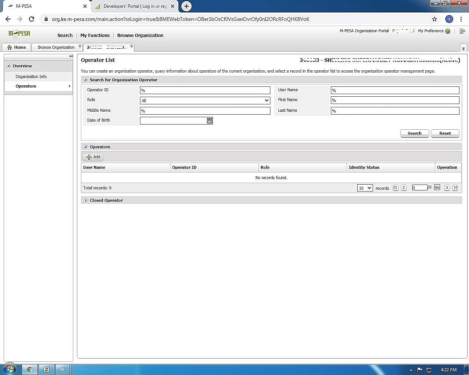
Task: Go to the last page of records
Action: (x=455, y=187)
